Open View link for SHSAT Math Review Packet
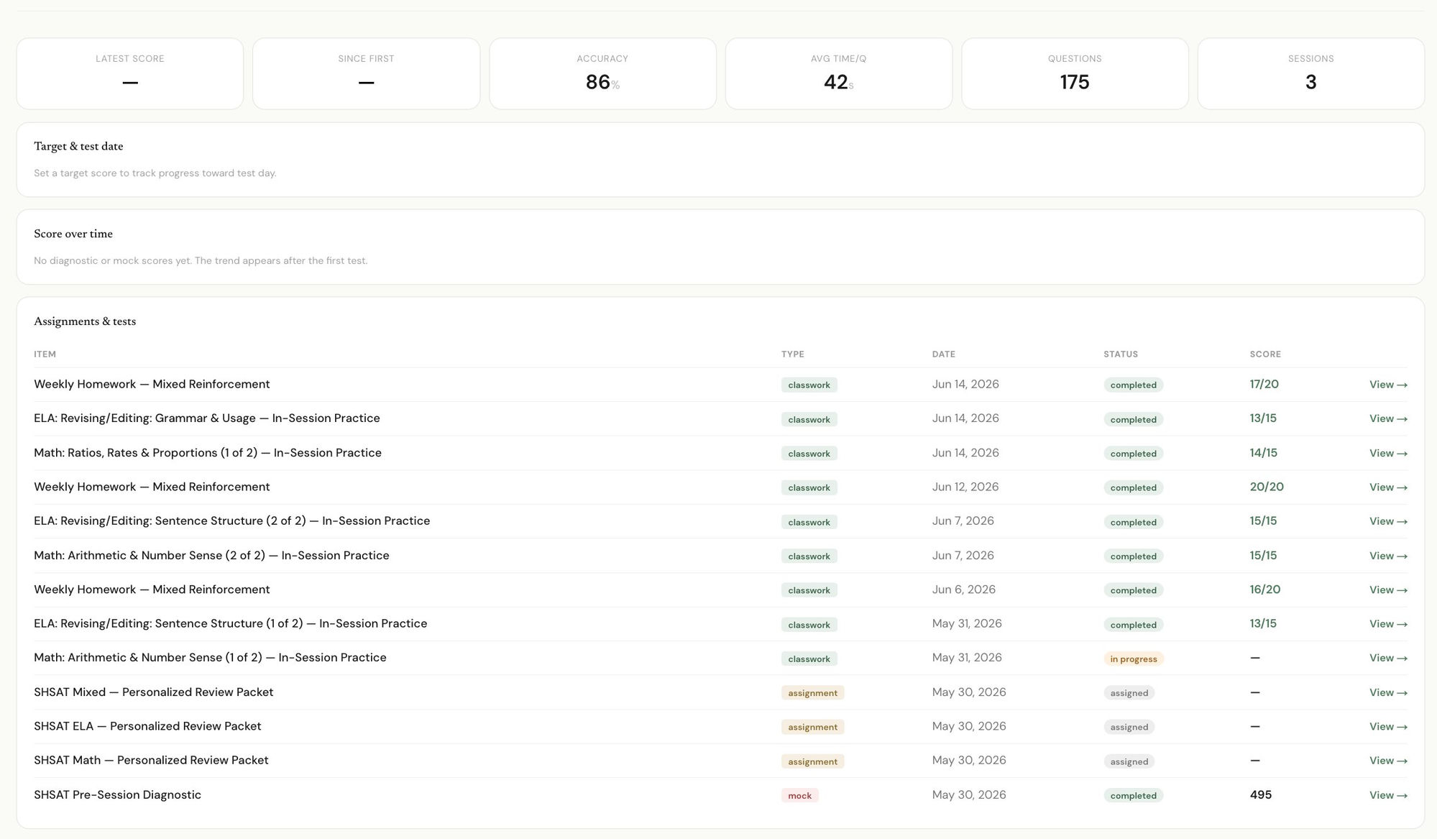1437x839 pixels. point(1388,761)
